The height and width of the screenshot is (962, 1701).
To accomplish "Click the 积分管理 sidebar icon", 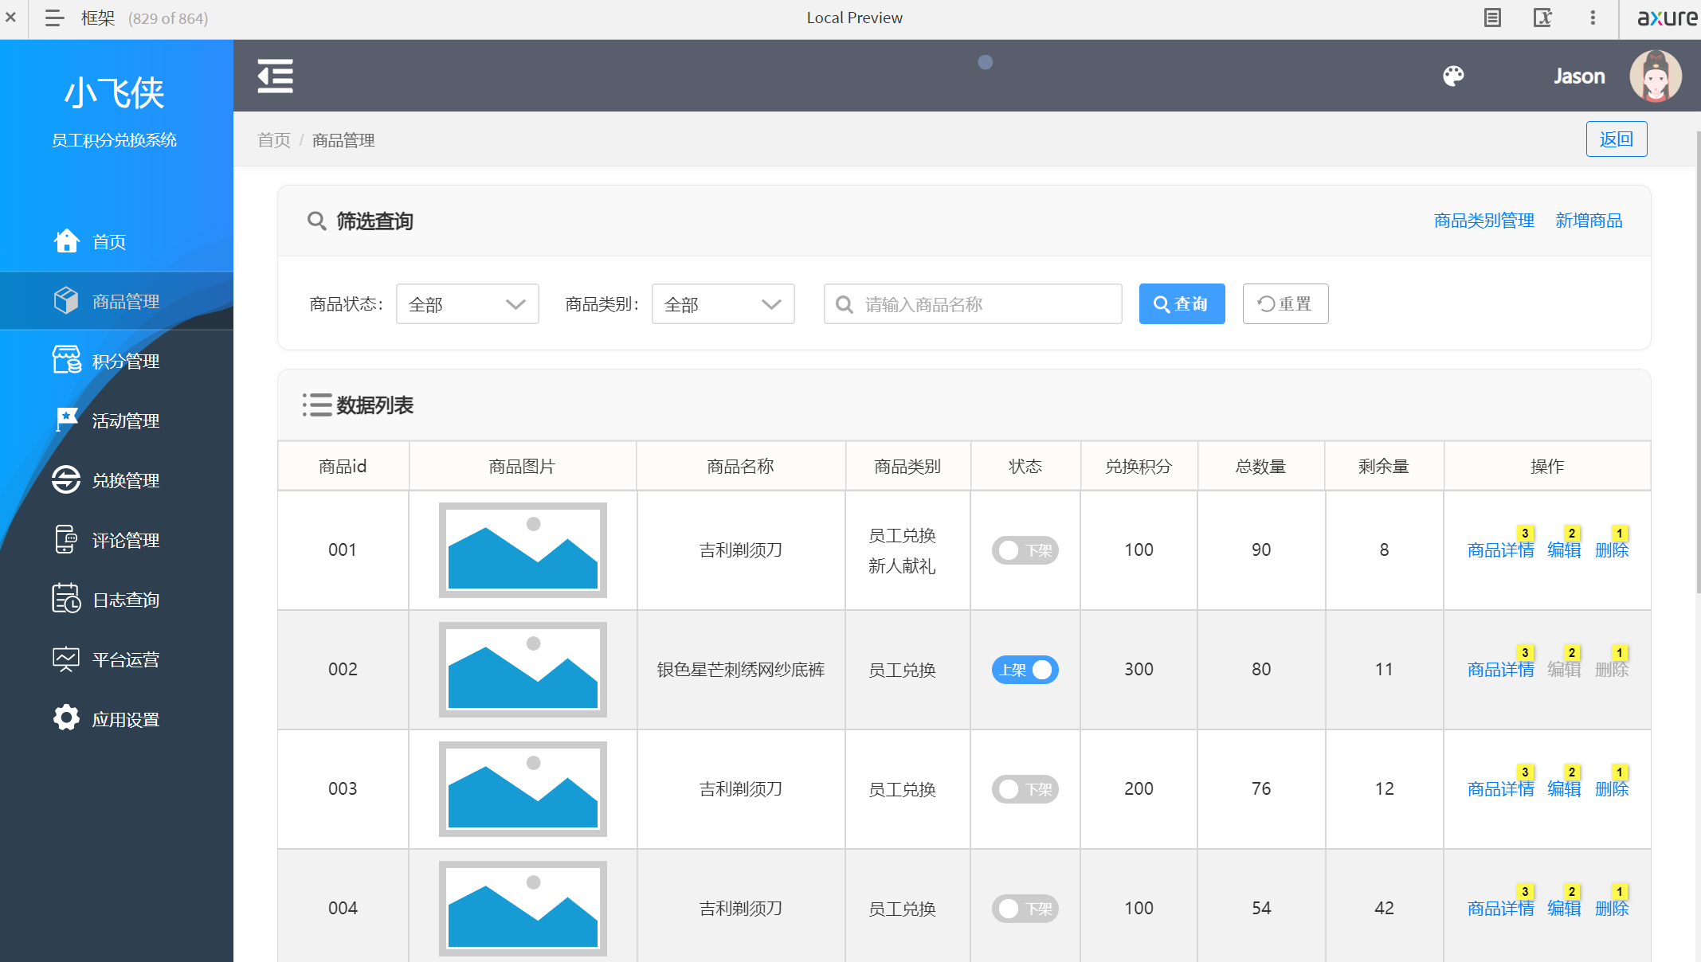I will point(68,362).
